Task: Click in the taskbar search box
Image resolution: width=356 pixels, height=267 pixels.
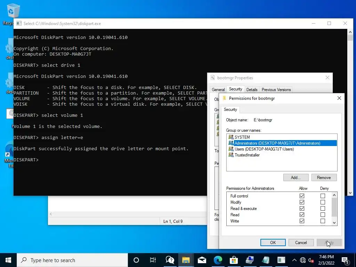Action: coord(72,260)
